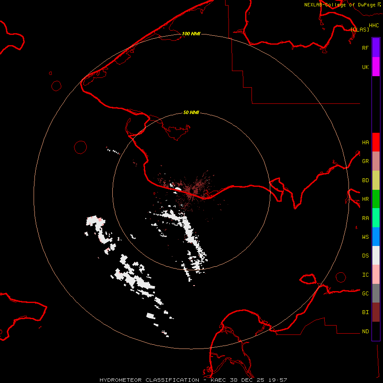Click the NEXLAB-College of DuPage text
This screenshot has width=383, height=383.
coord(340,5)
